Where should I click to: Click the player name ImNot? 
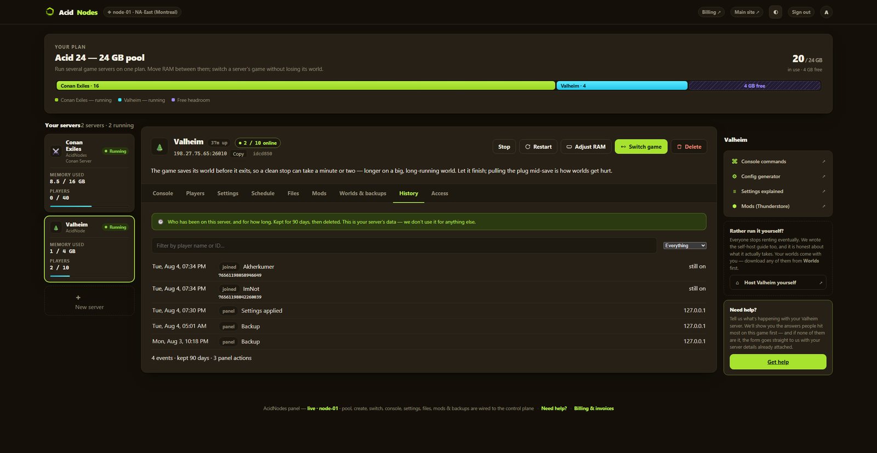click(251, 289)
